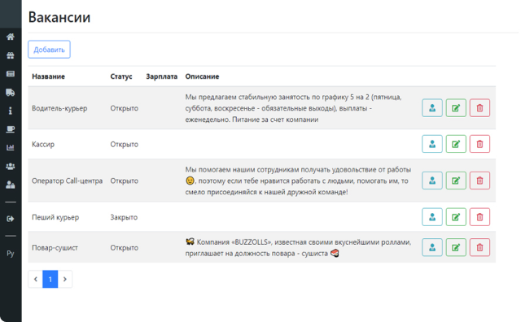The width and height of the screenshot is (521, 322).
Task: Select page 1 in pagination
Action: point(50,279)
